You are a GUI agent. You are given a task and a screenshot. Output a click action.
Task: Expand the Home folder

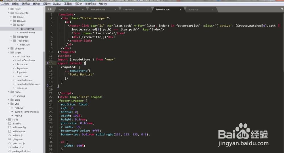[x=11, y=17]
